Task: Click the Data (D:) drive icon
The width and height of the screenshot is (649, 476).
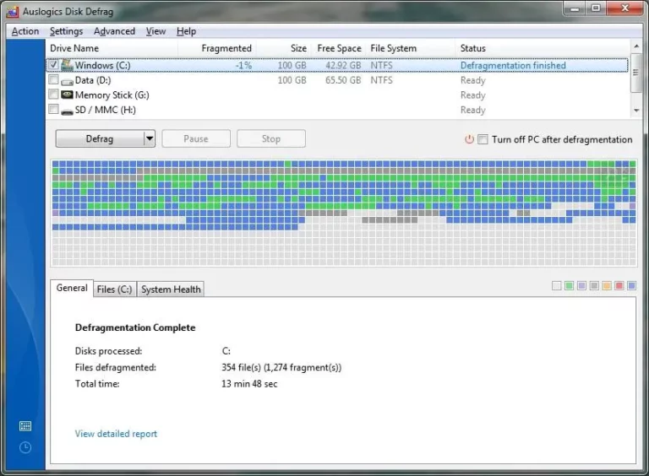Action: point(67,81)
